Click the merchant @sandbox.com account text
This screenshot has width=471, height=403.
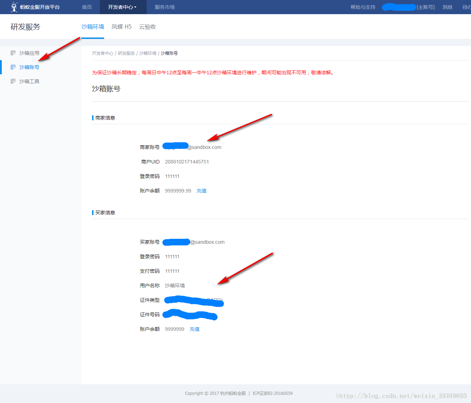point(204,147)
